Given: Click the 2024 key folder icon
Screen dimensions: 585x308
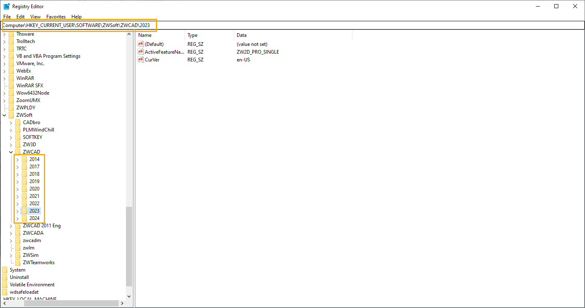Looking at the screenshot, I should click(25, 218).
